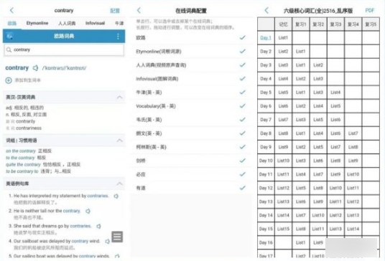Toggle the 有道 dictionary checkmark
The height and width of the screenshot is (261, 385).
click(x=242, y=188)
